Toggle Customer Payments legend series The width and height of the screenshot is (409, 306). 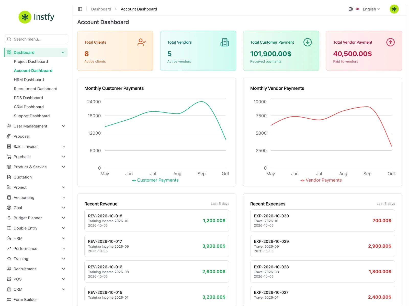[x=155, y=180]
